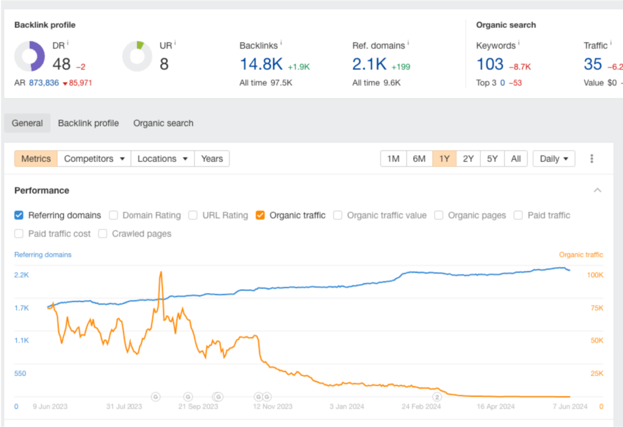Click the DR donut chart
This screenshot has width=623, height=427.
click(x=29, y=56)
